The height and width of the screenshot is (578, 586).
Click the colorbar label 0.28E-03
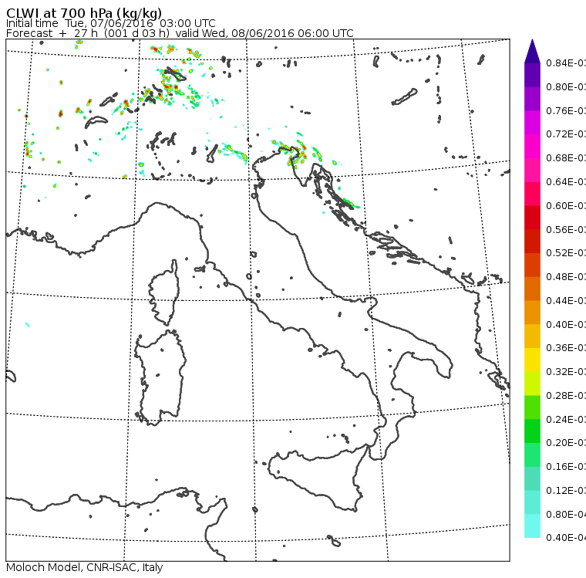point(566,395)
